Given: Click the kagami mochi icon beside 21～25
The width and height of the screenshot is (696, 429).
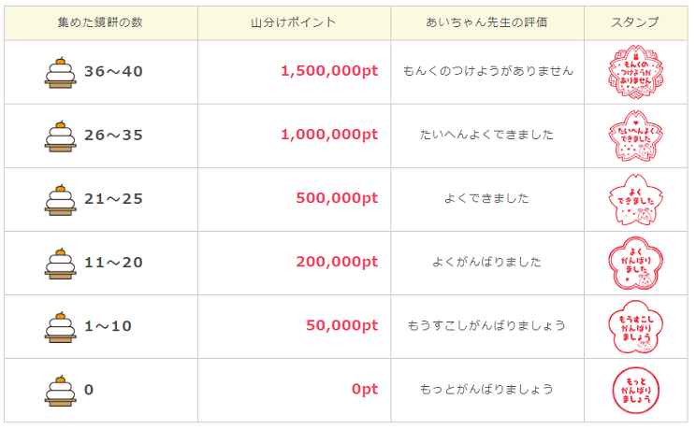Looking at the screenshot, I should (x=60, y=199).
